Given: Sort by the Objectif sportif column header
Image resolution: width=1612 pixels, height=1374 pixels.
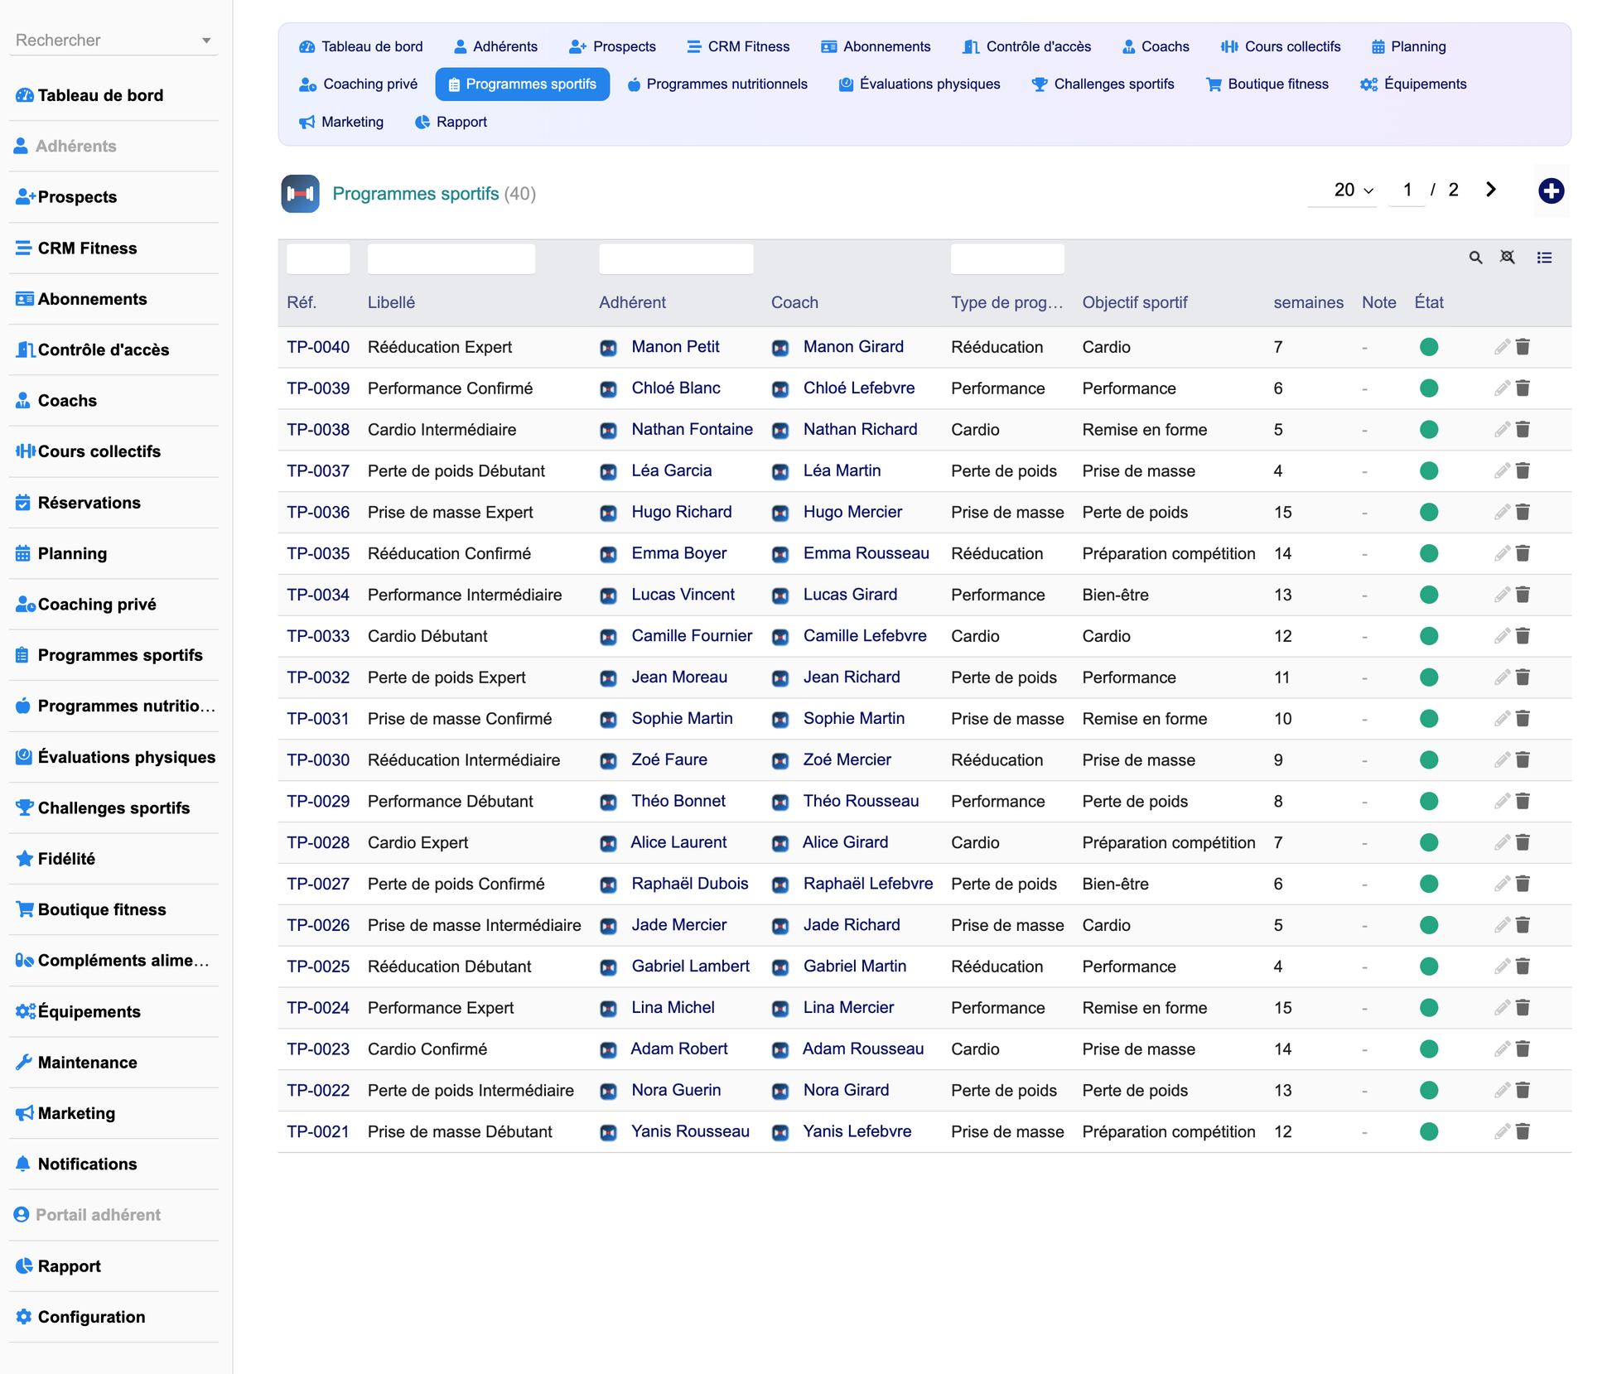Looking at the screenshot, I should coord(1135,302).
